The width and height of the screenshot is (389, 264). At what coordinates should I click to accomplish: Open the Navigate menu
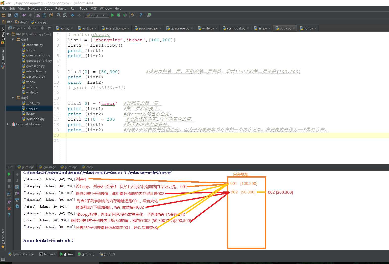(x=35, y=8)
